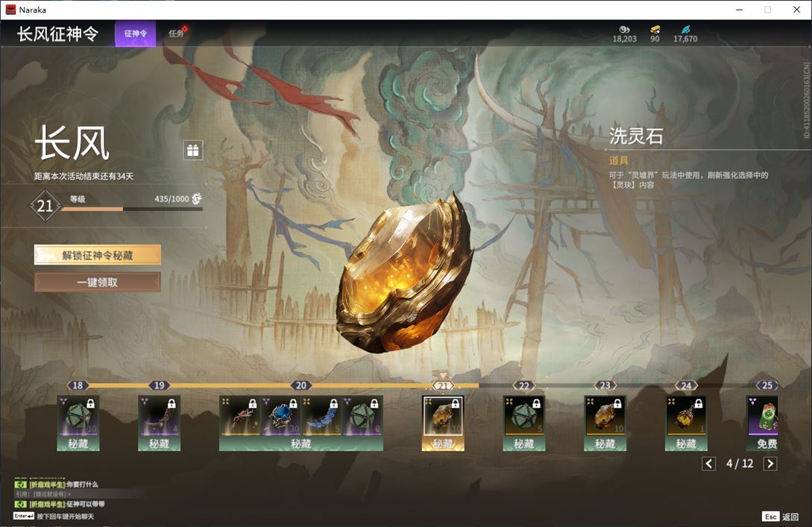Click the silver coin currency icon above 18,203
The image size is (812, 527).
(625, 30)
